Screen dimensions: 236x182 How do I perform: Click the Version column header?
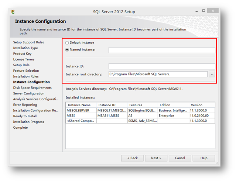pos(202,105)
